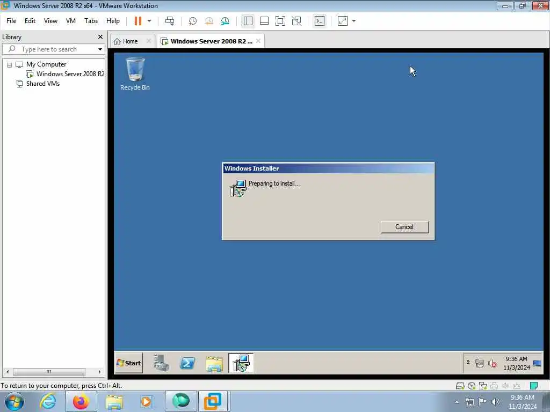The height and width of the screenshot is (412, 550).
Task: Launch PowerShell from the guest taskbar
Action: [187, 363]
